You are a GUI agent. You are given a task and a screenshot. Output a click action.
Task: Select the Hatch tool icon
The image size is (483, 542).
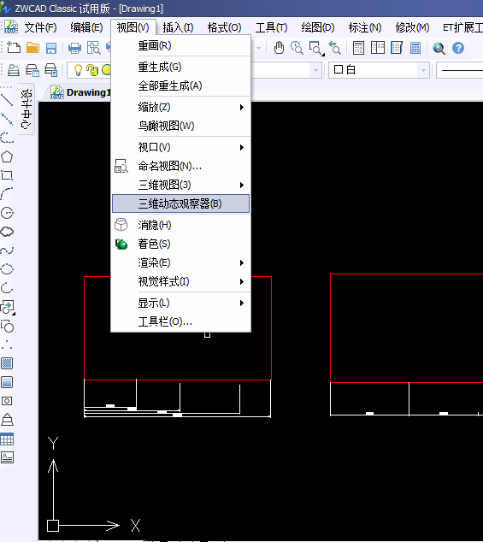tap(7, 363)
